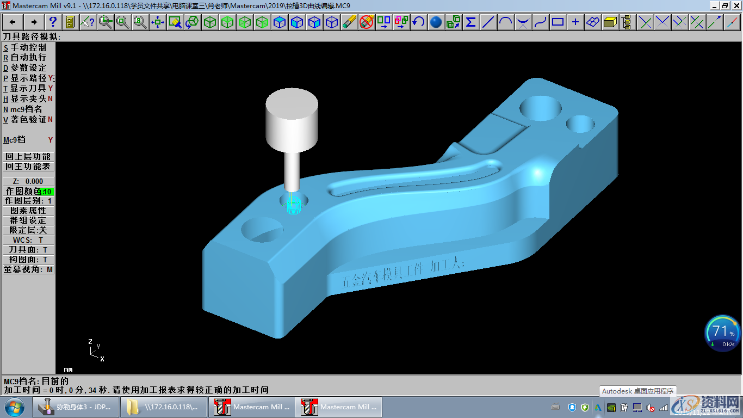
Task: Click the Z depth value field
Action: point(28,181)
